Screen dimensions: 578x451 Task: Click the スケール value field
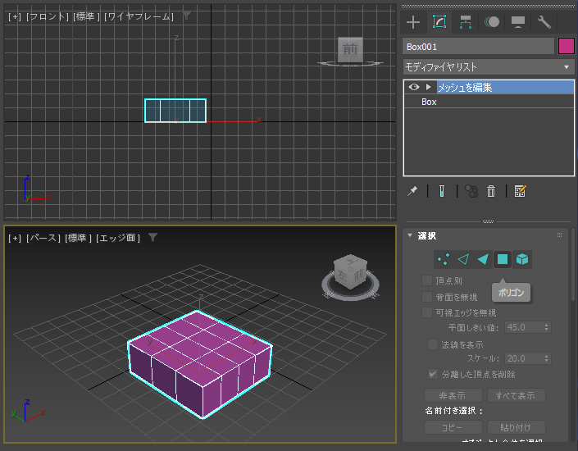[524, 358]
